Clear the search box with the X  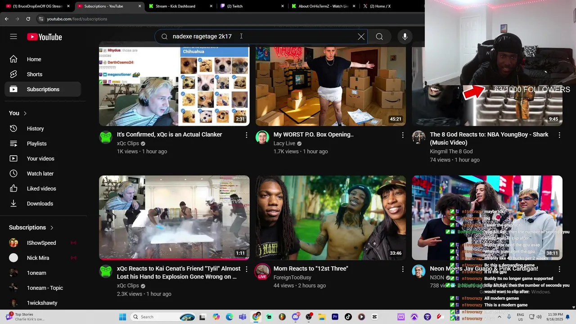pos(361,36)
